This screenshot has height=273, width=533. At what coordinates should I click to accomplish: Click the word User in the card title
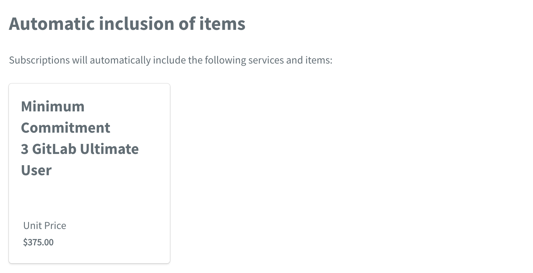[x=35, y=170]
